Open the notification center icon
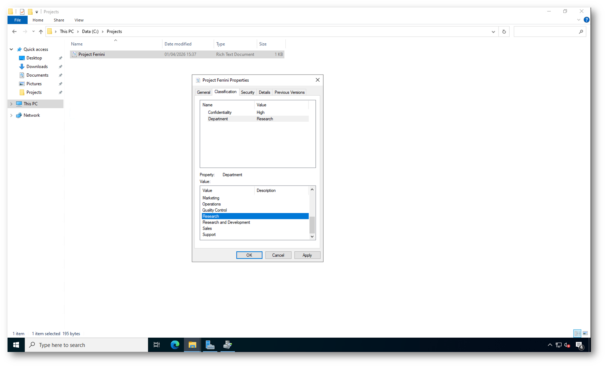The height and width of the screenshot is (367, 606). click(x=579, y=345)
